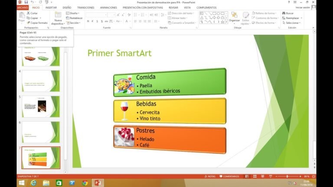333x187 pixels.
Task: Click the Pegar clipboard icon
Action: tap(22, 15)
